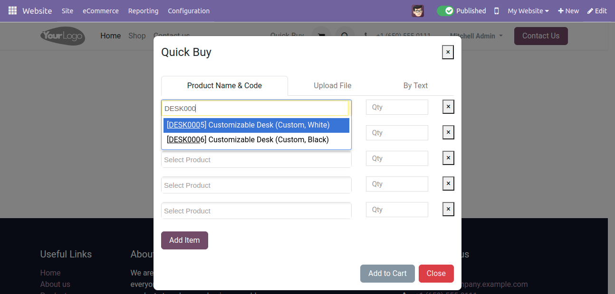Open the My Website dropdown
This screenshot has height=294, width=615.
coord(528,11)
